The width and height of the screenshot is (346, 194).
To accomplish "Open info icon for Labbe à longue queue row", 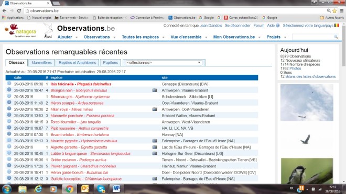I will 9,153.
